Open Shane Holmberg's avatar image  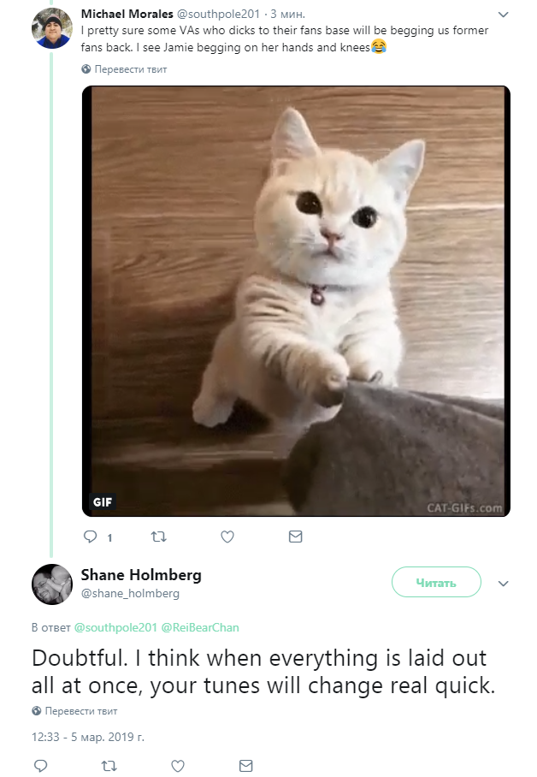52,584
